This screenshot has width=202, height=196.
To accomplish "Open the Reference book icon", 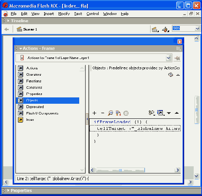I will tap(171, 75).
